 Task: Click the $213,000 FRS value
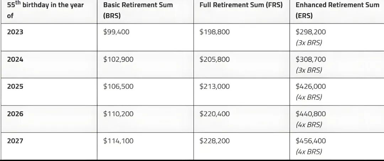(215, 86)
